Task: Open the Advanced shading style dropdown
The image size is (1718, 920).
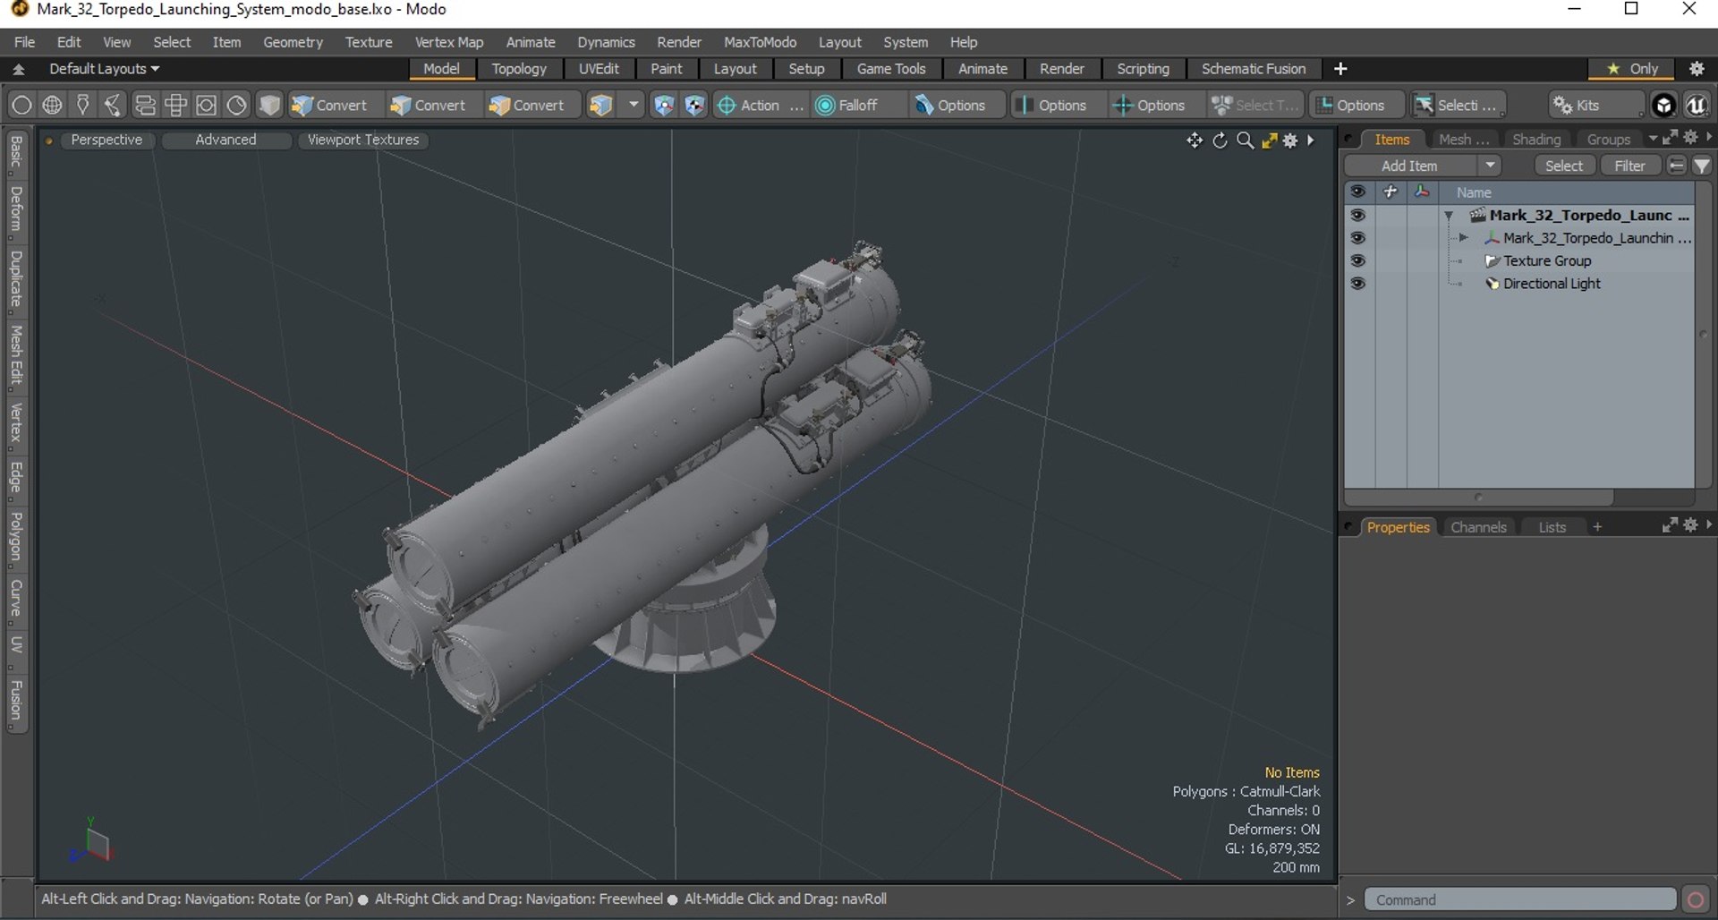Action: pos(225,141)
